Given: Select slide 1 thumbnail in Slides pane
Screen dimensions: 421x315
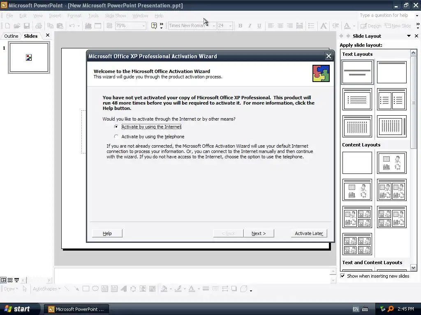Looking at the screenshot, I should pos(29,57).
